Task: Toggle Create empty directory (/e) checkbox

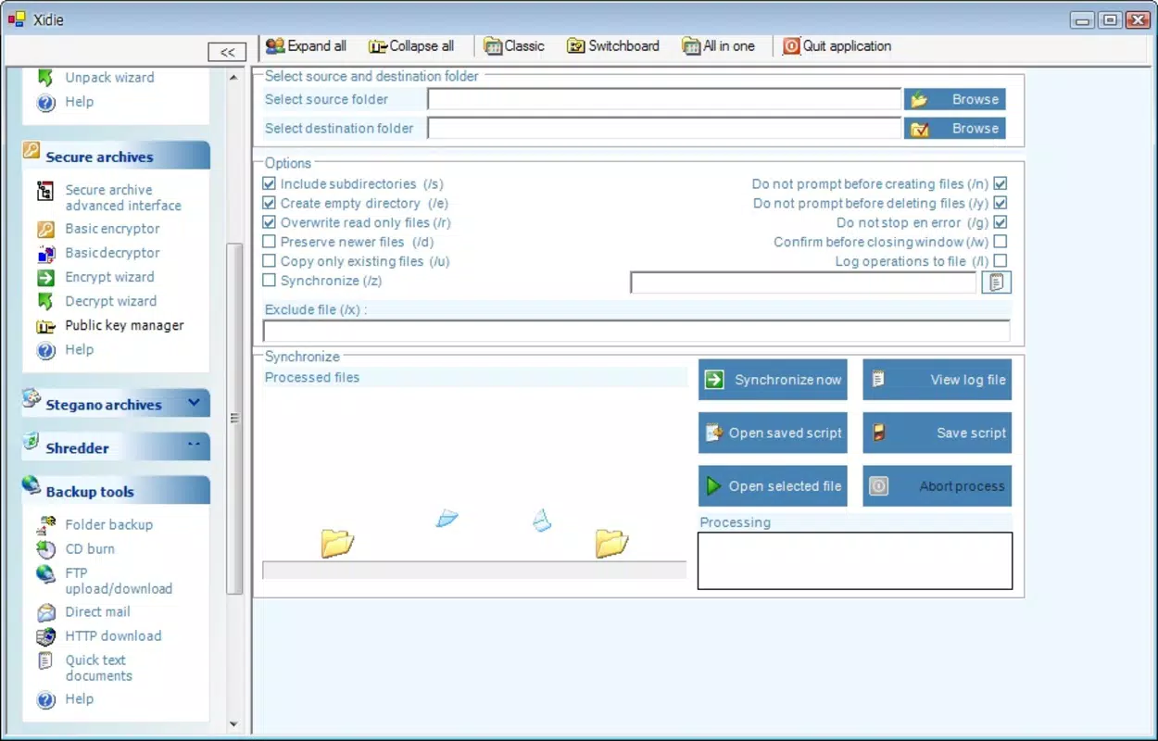Action: click(x=270, y=204)
